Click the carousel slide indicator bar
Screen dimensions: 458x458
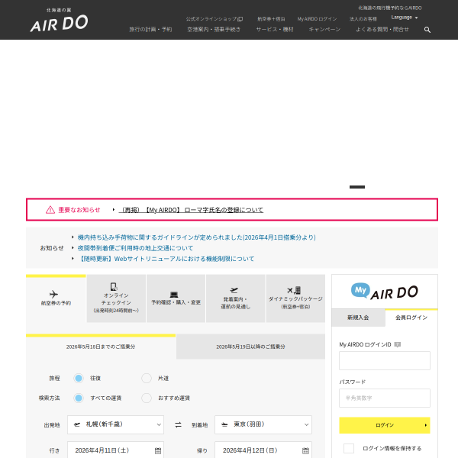357,187
